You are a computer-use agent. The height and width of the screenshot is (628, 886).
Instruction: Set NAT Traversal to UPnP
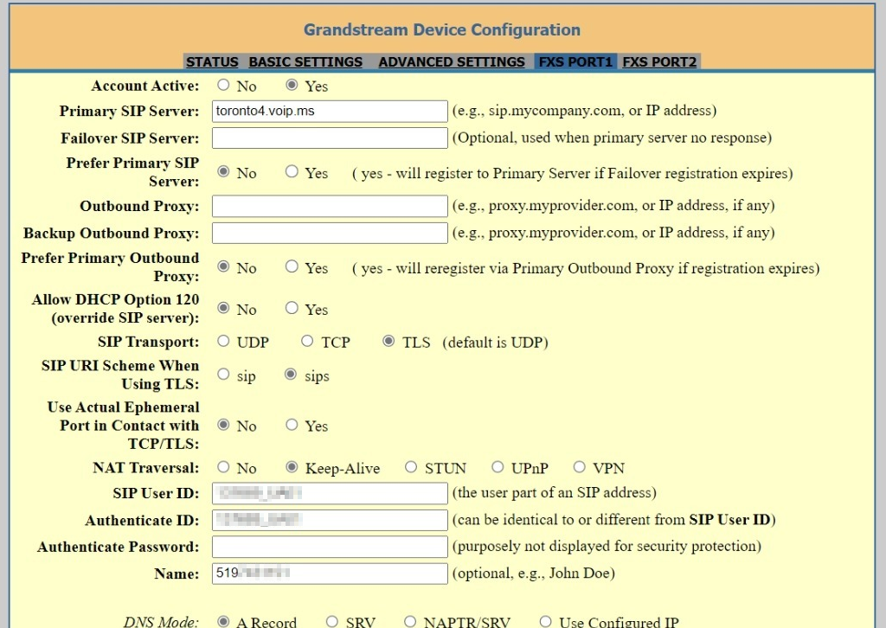(498, 466)
